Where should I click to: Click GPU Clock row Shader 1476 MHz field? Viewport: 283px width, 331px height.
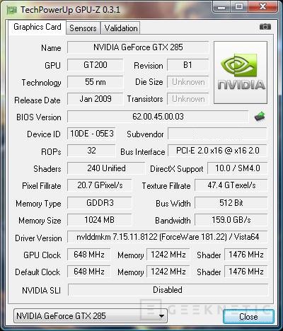point(246,255)
